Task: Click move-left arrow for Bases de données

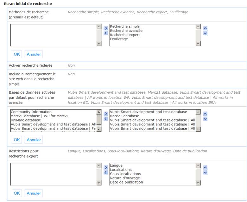Action: (106, 118)
